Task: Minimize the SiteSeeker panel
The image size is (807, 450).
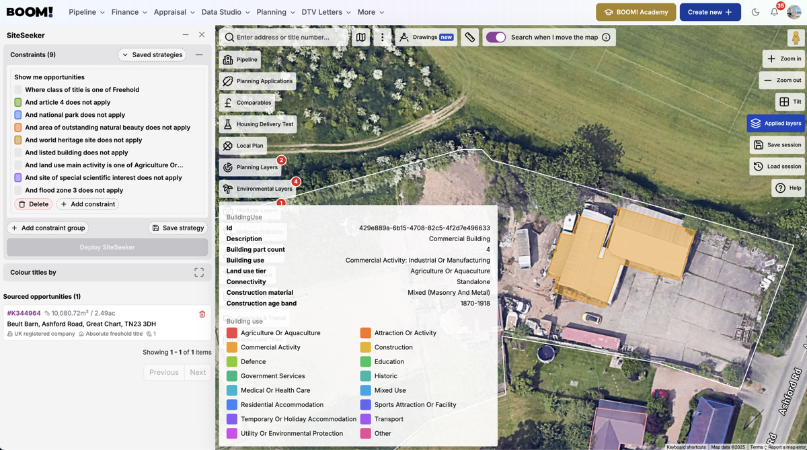Action: (186, 35)
